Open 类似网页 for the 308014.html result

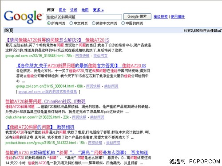[111, 86]
